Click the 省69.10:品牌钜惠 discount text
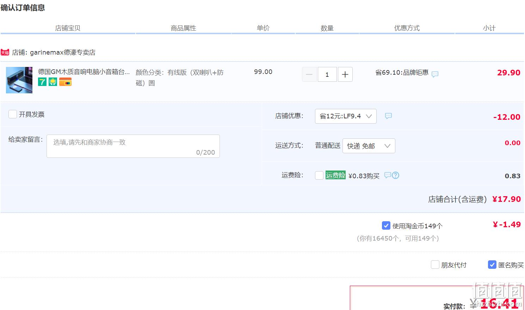Image resolution: width=525 pixels, height=310 pixels. [402, 73]
